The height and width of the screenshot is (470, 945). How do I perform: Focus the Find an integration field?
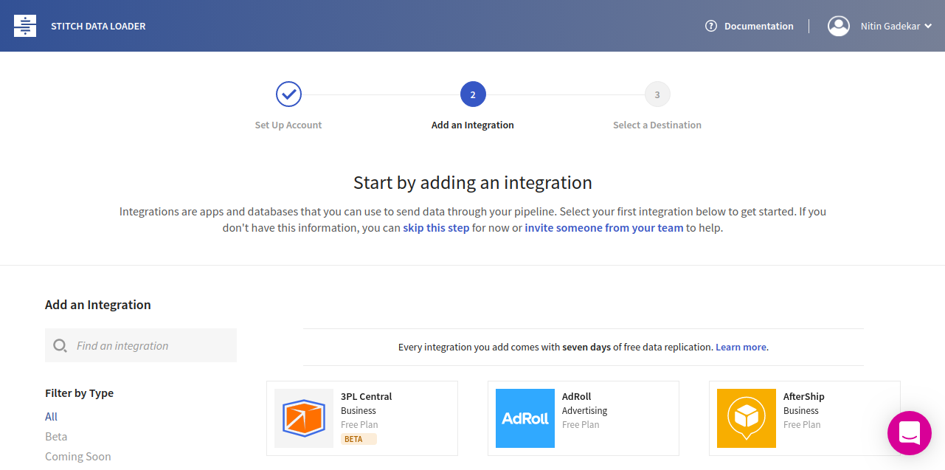click(x=141, y=345)
